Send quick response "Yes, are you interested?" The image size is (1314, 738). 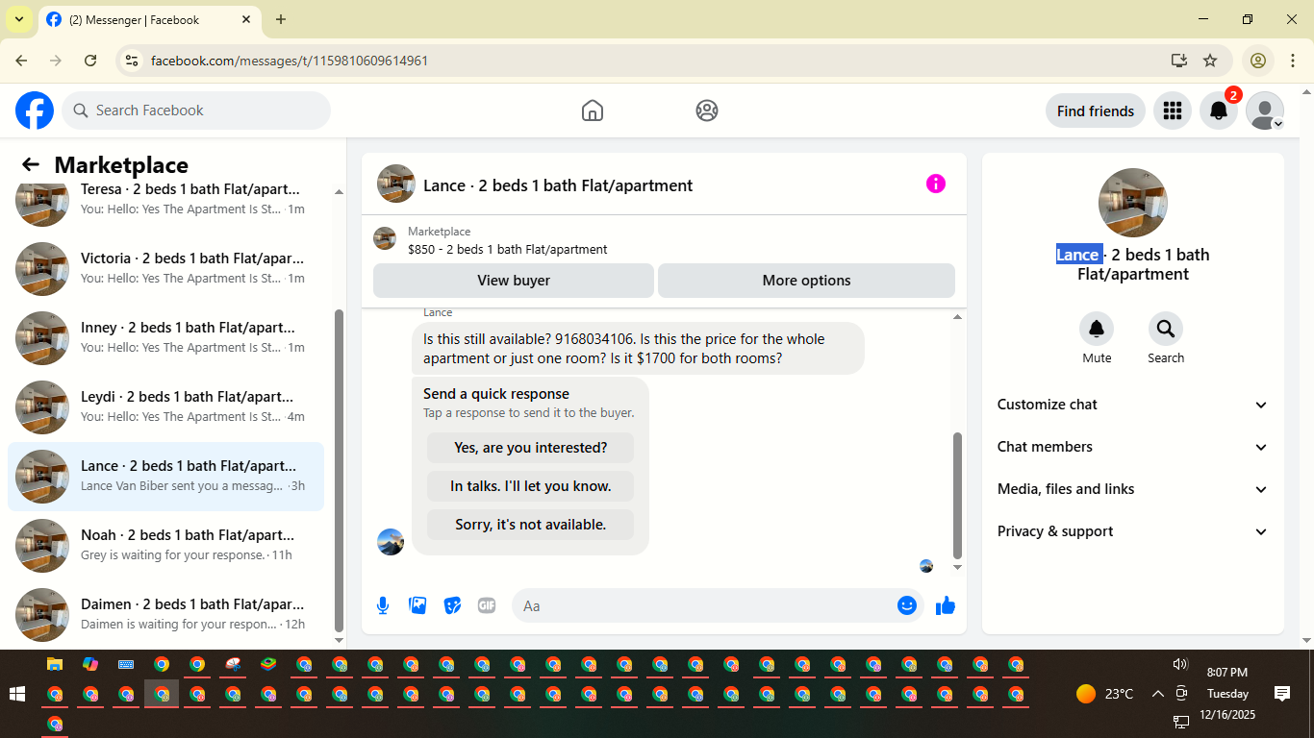pyautogui.click(x=530, y=448)
